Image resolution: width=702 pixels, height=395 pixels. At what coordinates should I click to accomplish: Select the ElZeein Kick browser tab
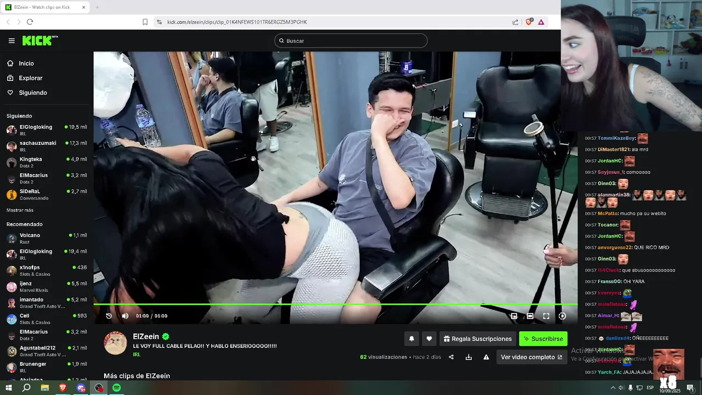(x=45, y=7)
